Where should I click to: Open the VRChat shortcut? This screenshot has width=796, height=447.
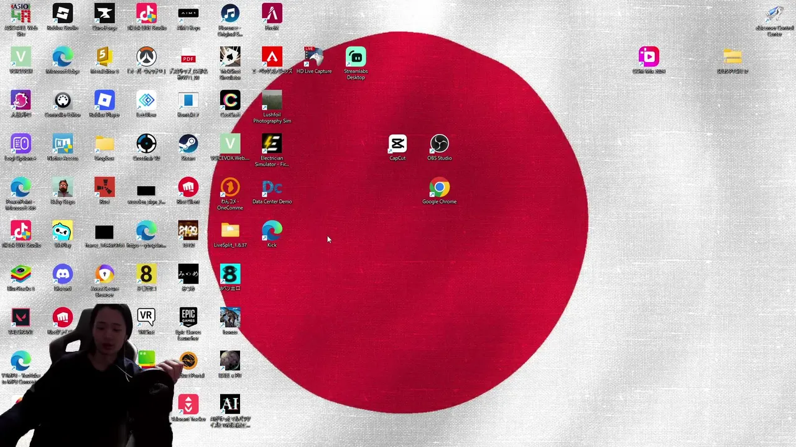coord(146,318)
